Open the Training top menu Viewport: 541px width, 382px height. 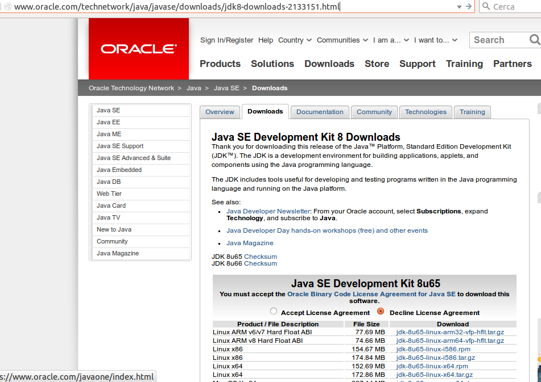464,64
